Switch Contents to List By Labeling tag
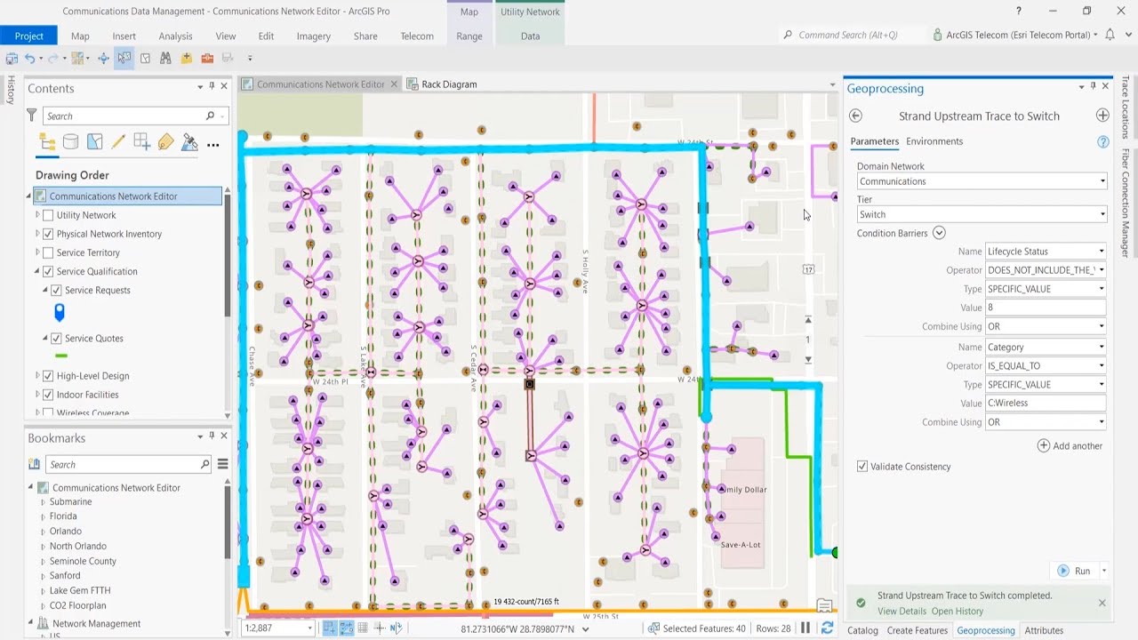Screen dimensions: 1138x640 click(165, 142)
